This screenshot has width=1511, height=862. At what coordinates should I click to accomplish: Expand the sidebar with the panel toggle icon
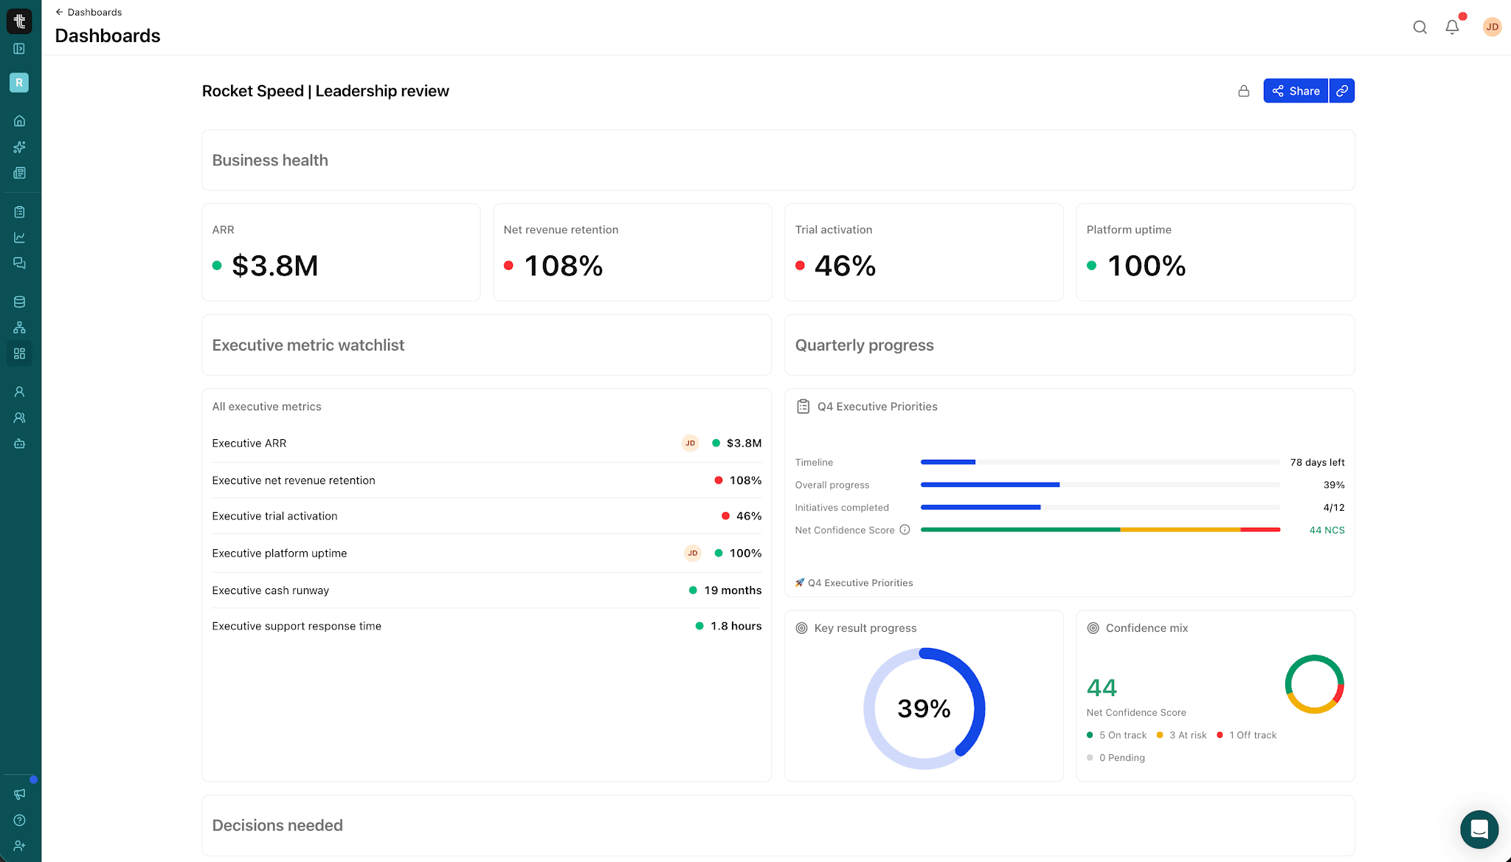[19, 49]
